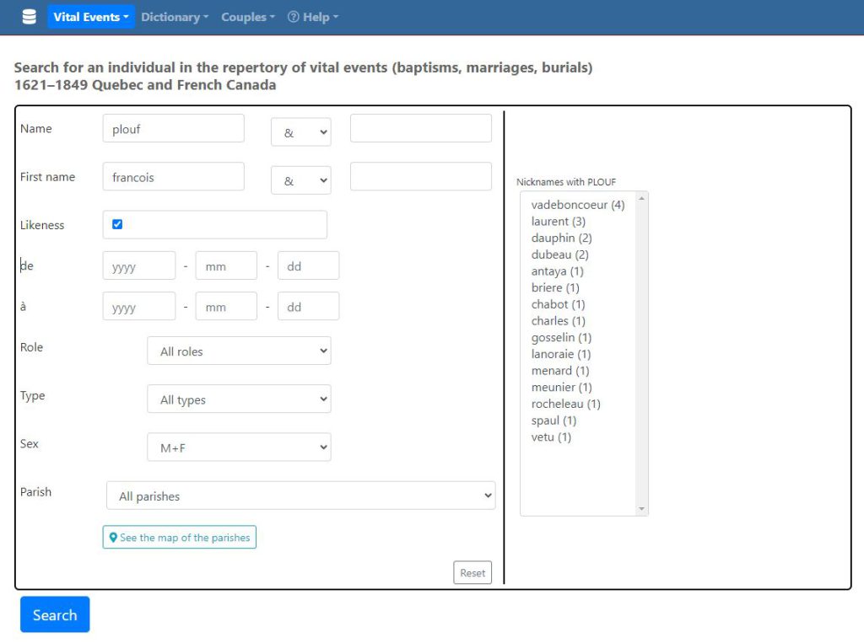The image size is (864, 643).
Task: Click the Help question mark icon
Action: point(293,17)
